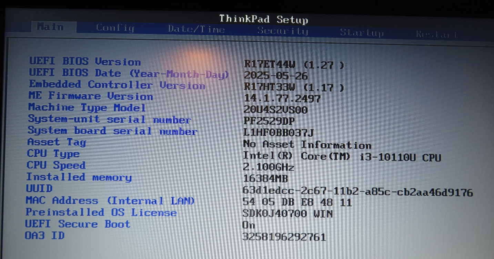Click the UUID value starting 63d1edcc

click(358, 191)
